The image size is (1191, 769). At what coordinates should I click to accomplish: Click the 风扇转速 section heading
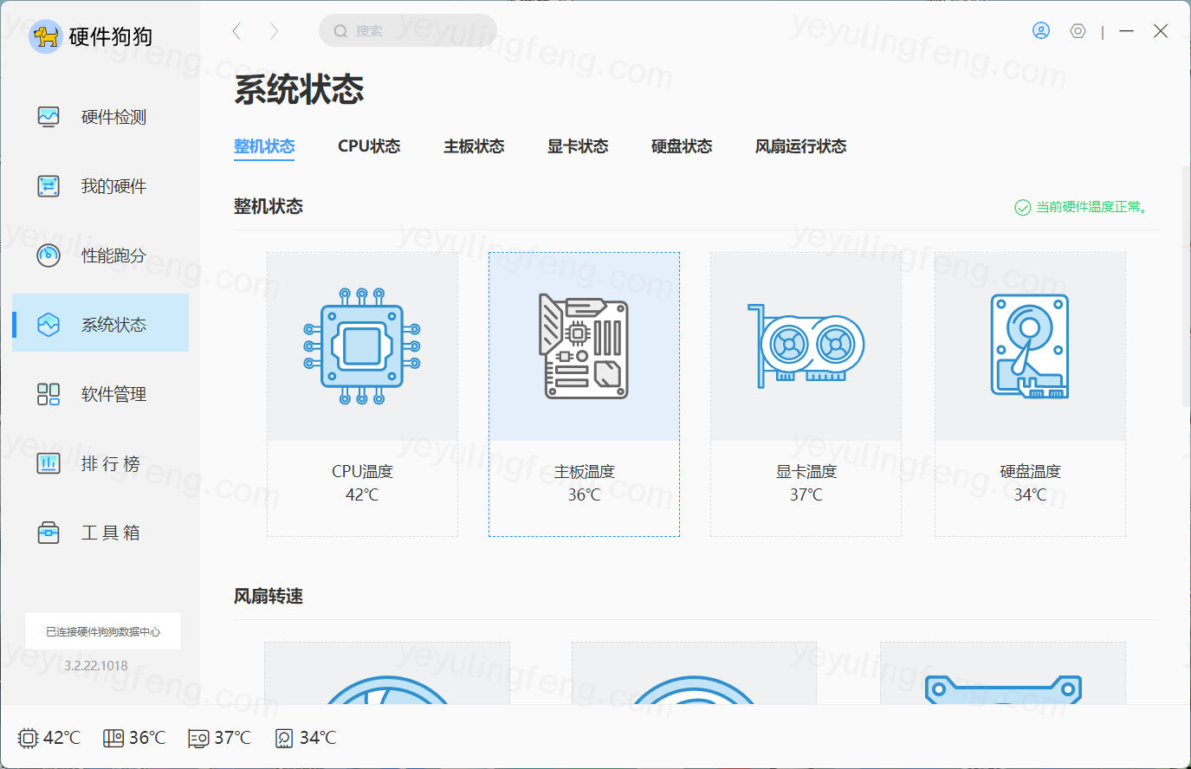click(x=269, y=596)
